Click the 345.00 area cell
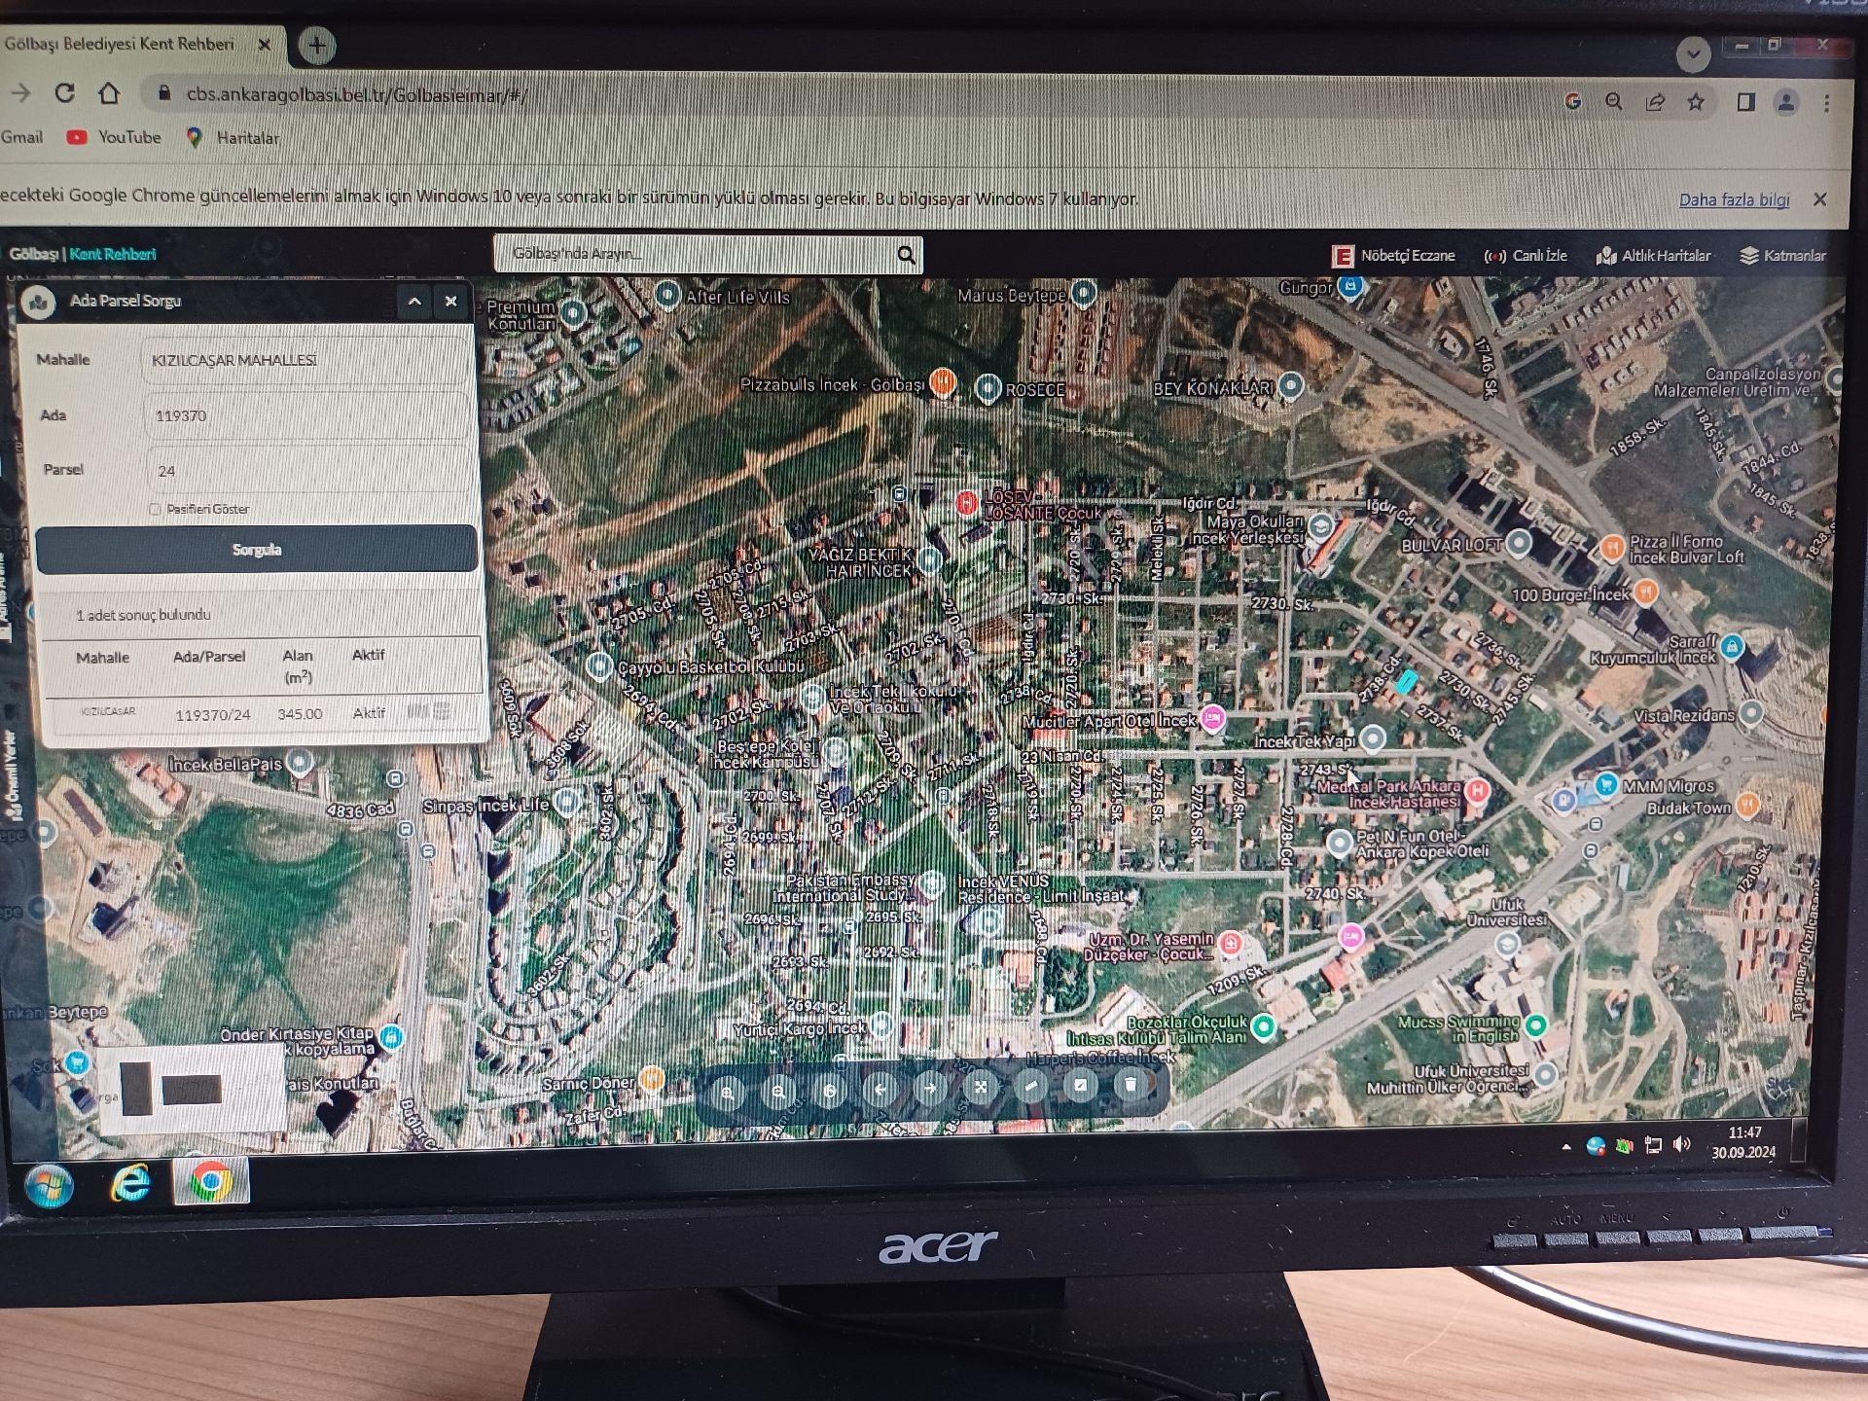 click(x=300, y=714)
